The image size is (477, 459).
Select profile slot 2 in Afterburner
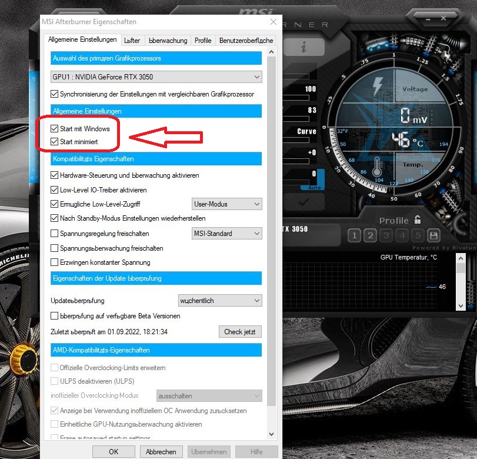[370, 235]
